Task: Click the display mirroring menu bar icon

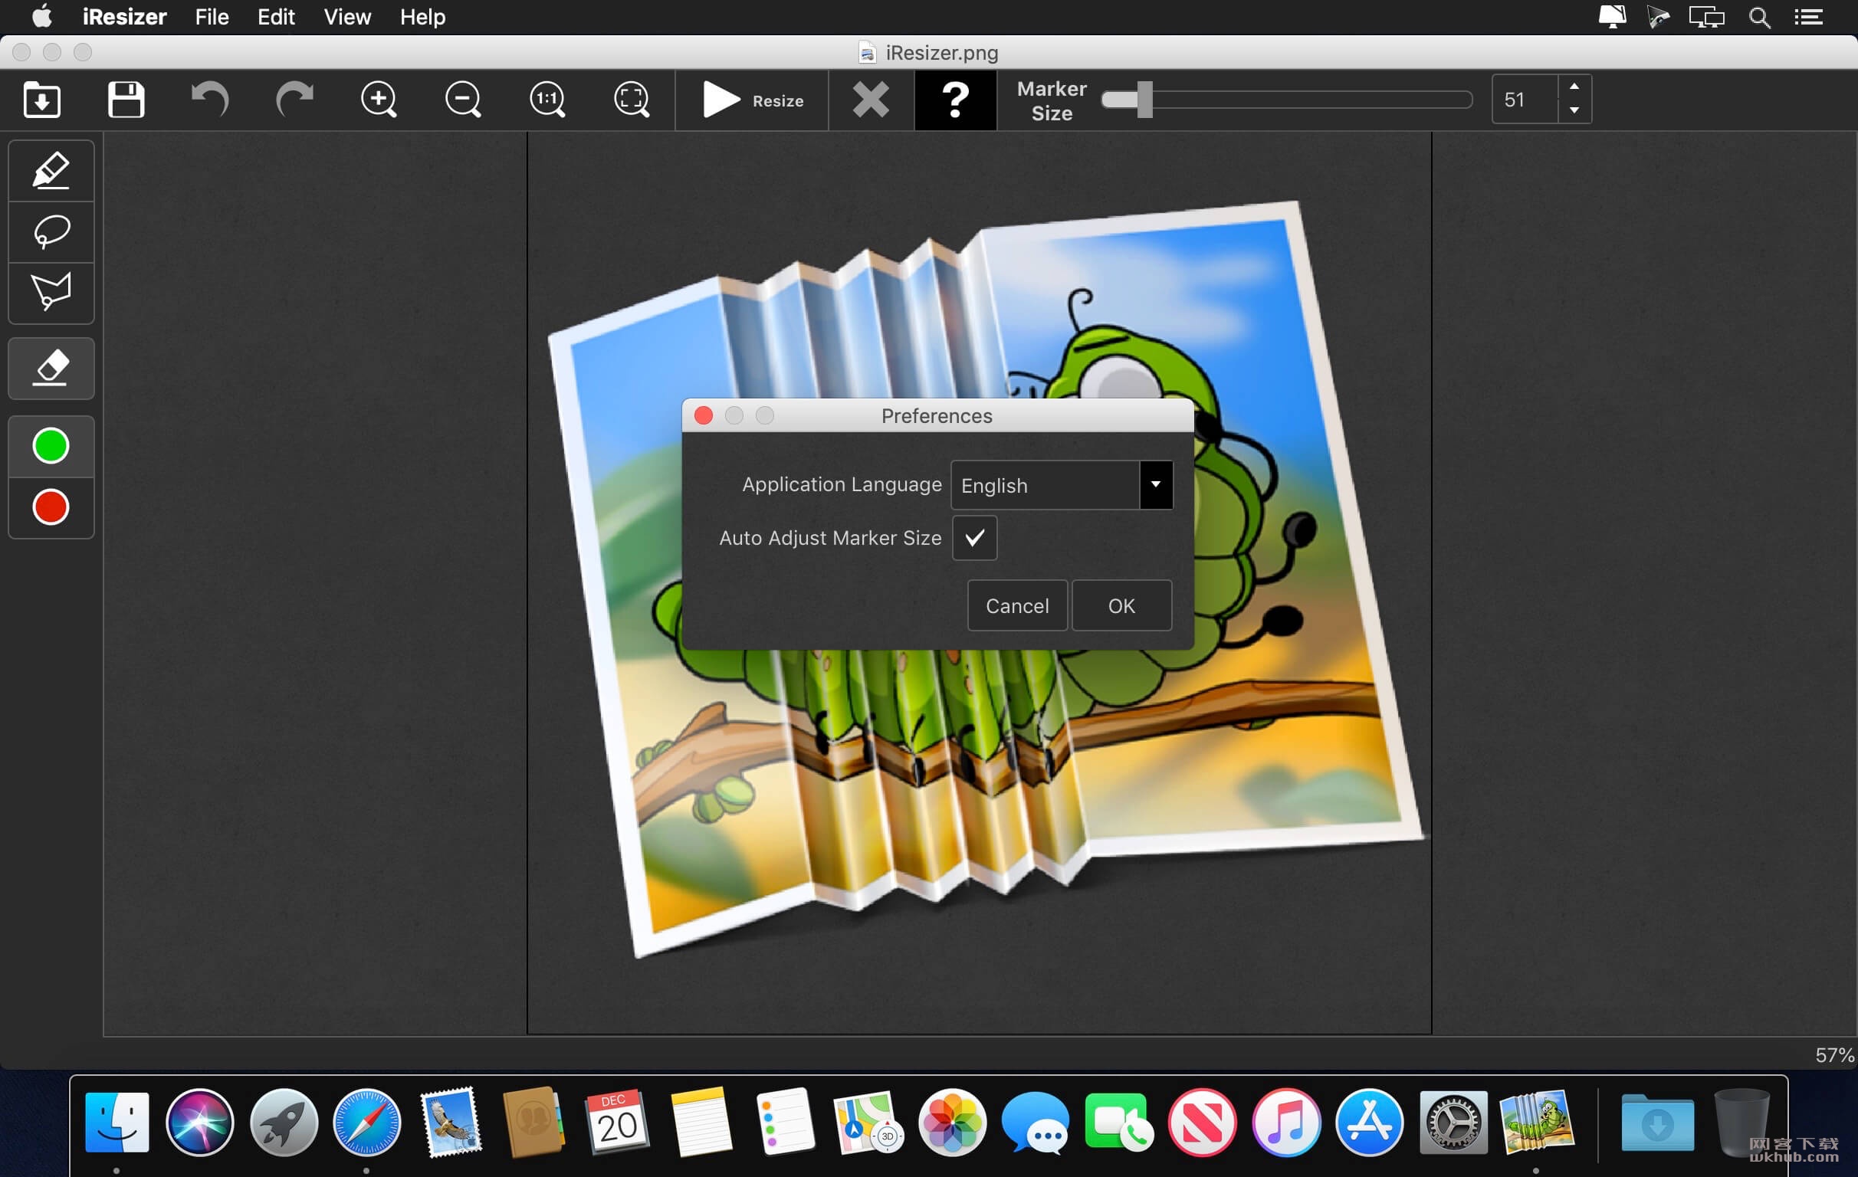Action: 1707,17
